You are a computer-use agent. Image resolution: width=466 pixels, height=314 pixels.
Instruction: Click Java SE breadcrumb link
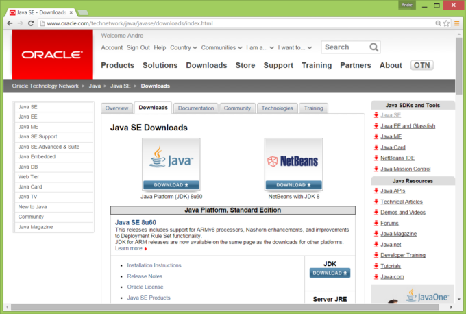pos(121,86)
